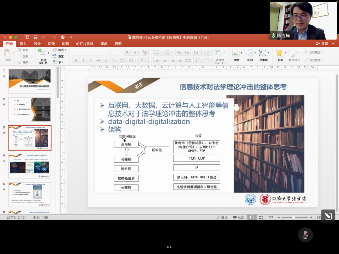
Task: Switch to the 插入 ribbon tab
Action: [23, 44]
